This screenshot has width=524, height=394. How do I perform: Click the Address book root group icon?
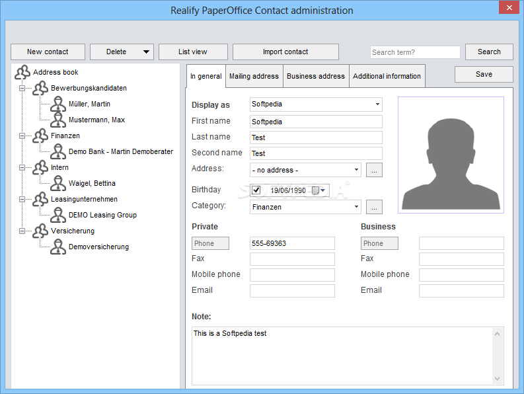22,72
